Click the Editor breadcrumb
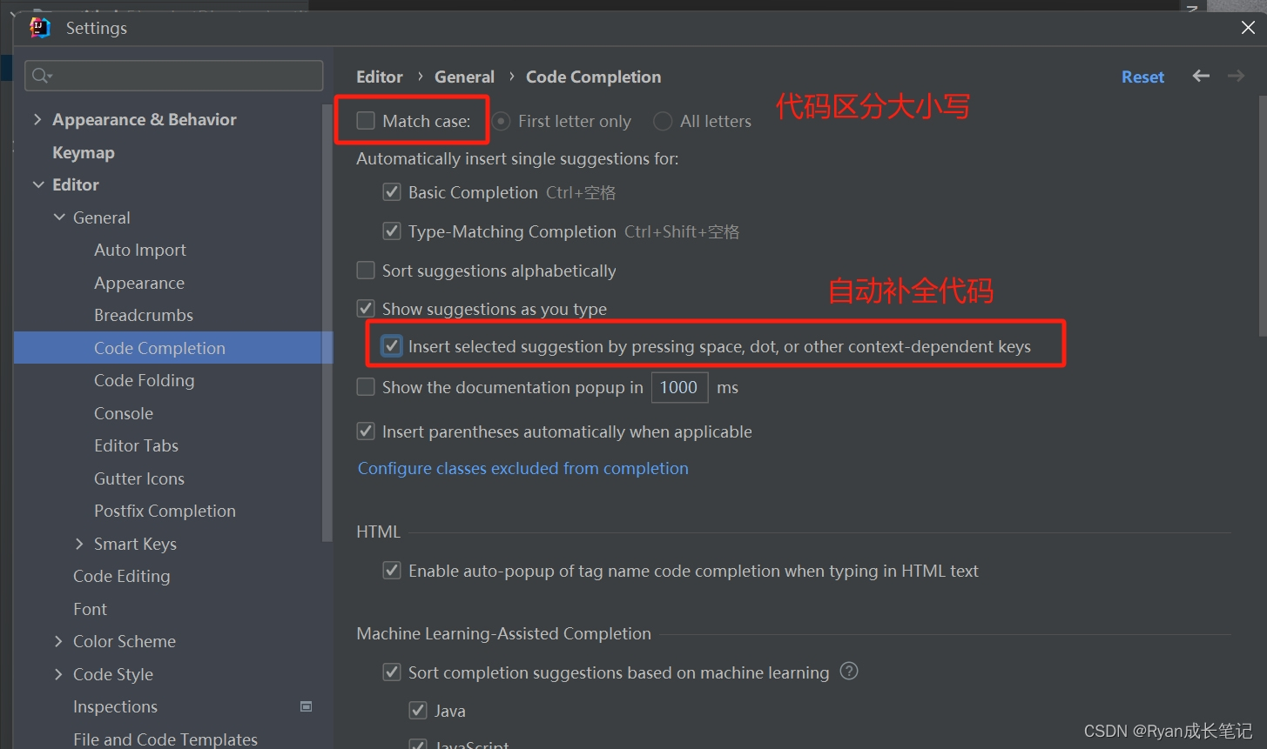1267x749 pixels. pyautogui.click(x=380, y=77)
